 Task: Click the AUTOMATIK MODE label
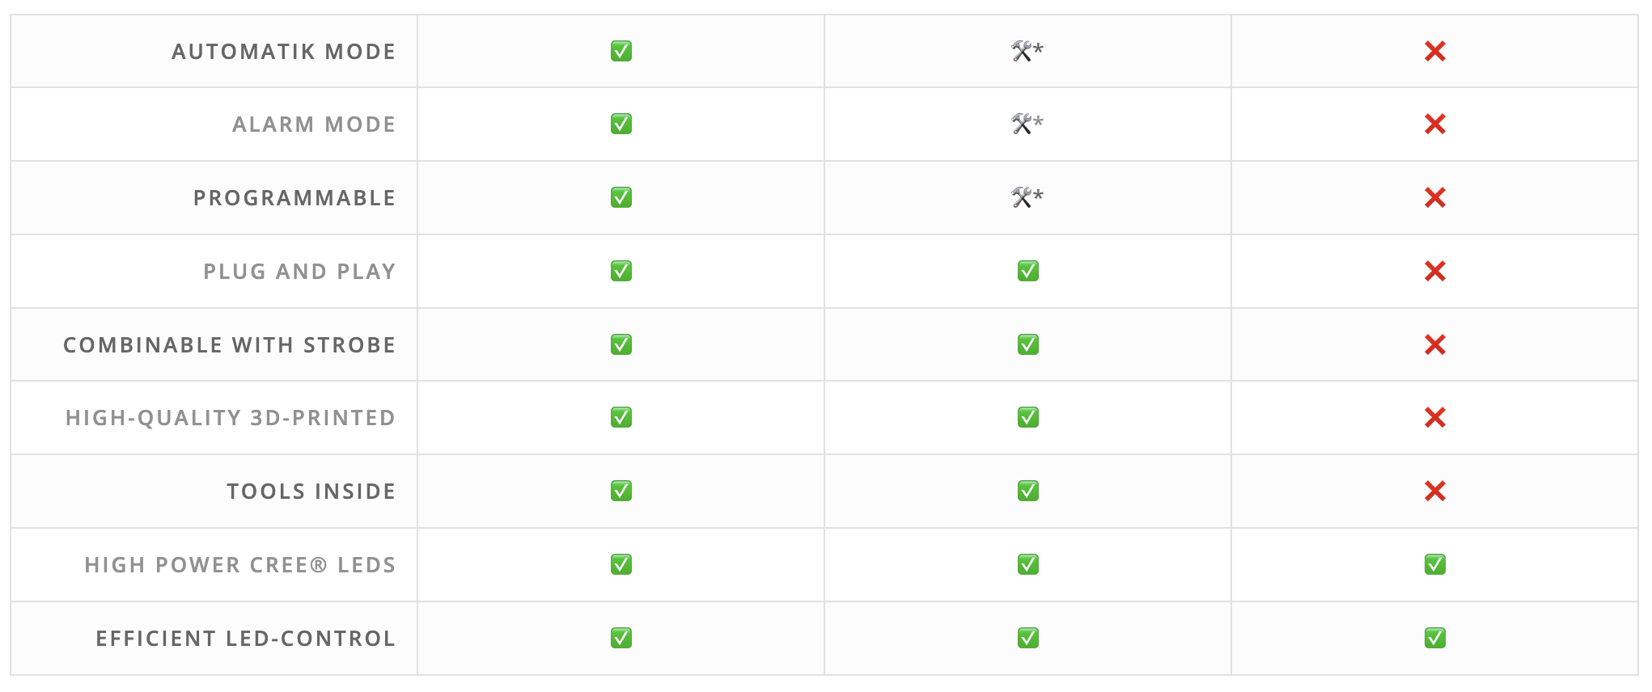[x=284, y=52]
